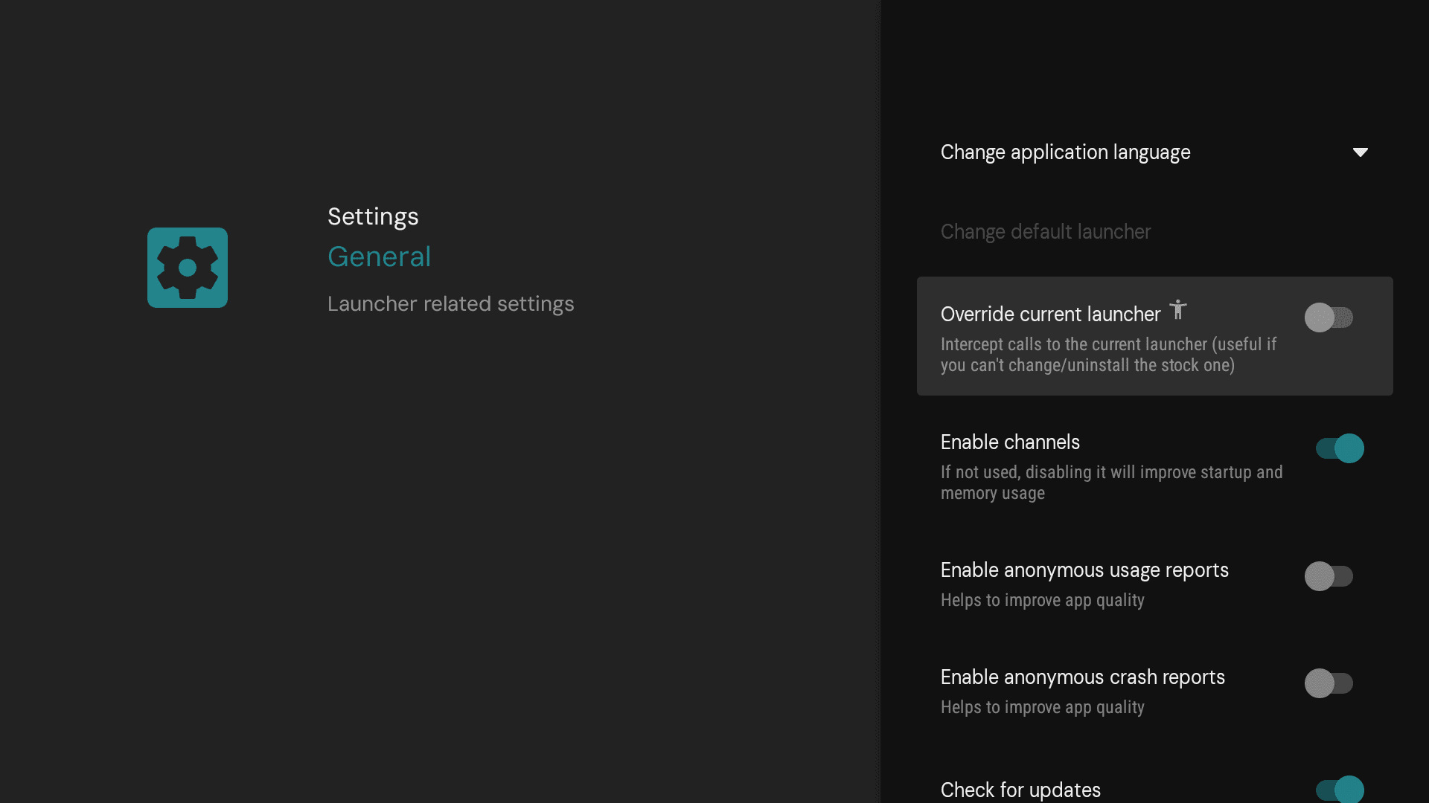Click the Settings heading
The image size is (1429, 803).
coord(372,216)
